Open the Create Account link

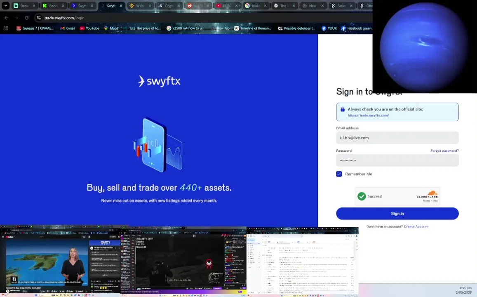pyautogui.click(x=416, y=226)
